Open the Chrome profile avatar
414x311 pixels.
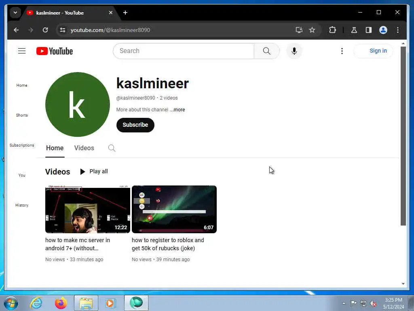(x=383, y=30)
